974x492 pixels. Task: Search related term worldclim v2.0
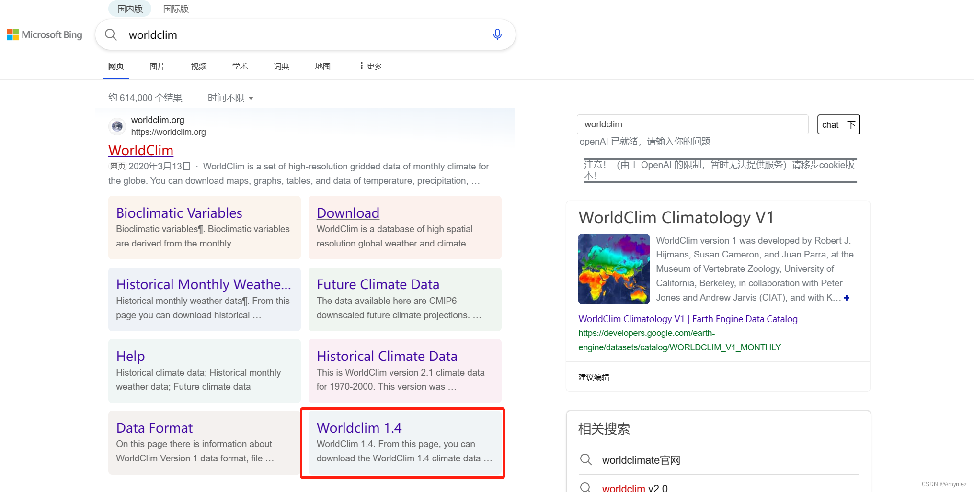635,487
